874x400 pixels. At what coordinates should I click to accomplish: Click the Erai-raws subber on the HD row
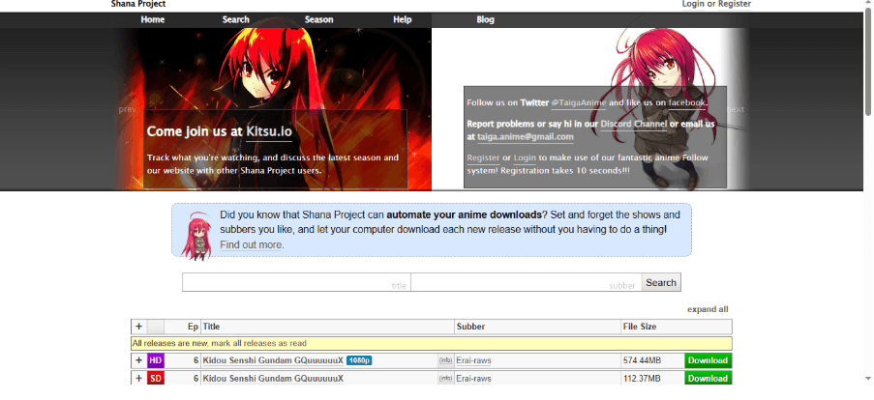(x=474, y=360)
